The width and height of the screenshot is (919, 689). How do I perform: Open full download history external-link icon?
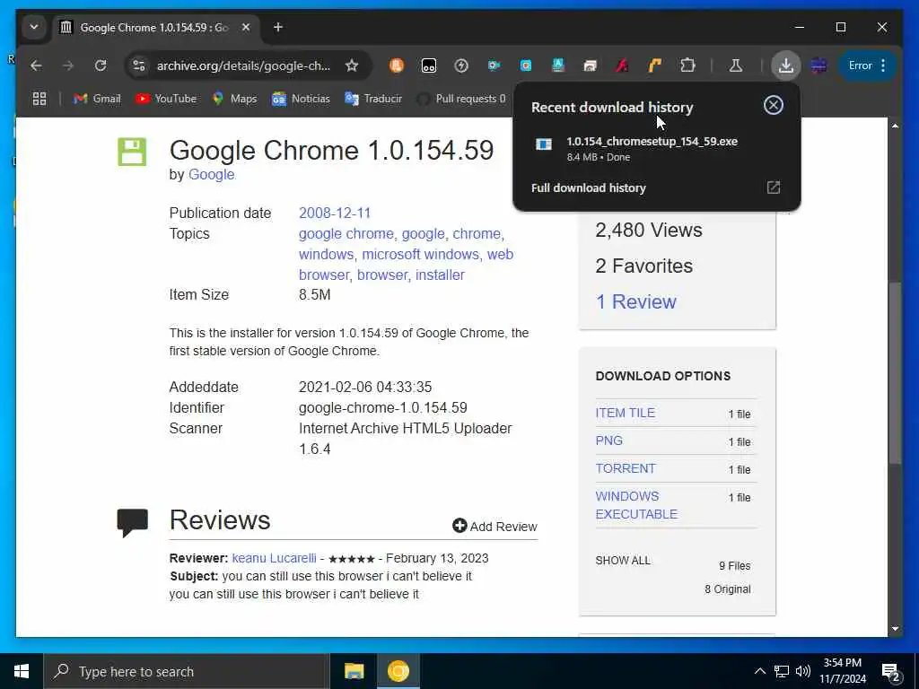pyautogui.click(x=773, y=188)
